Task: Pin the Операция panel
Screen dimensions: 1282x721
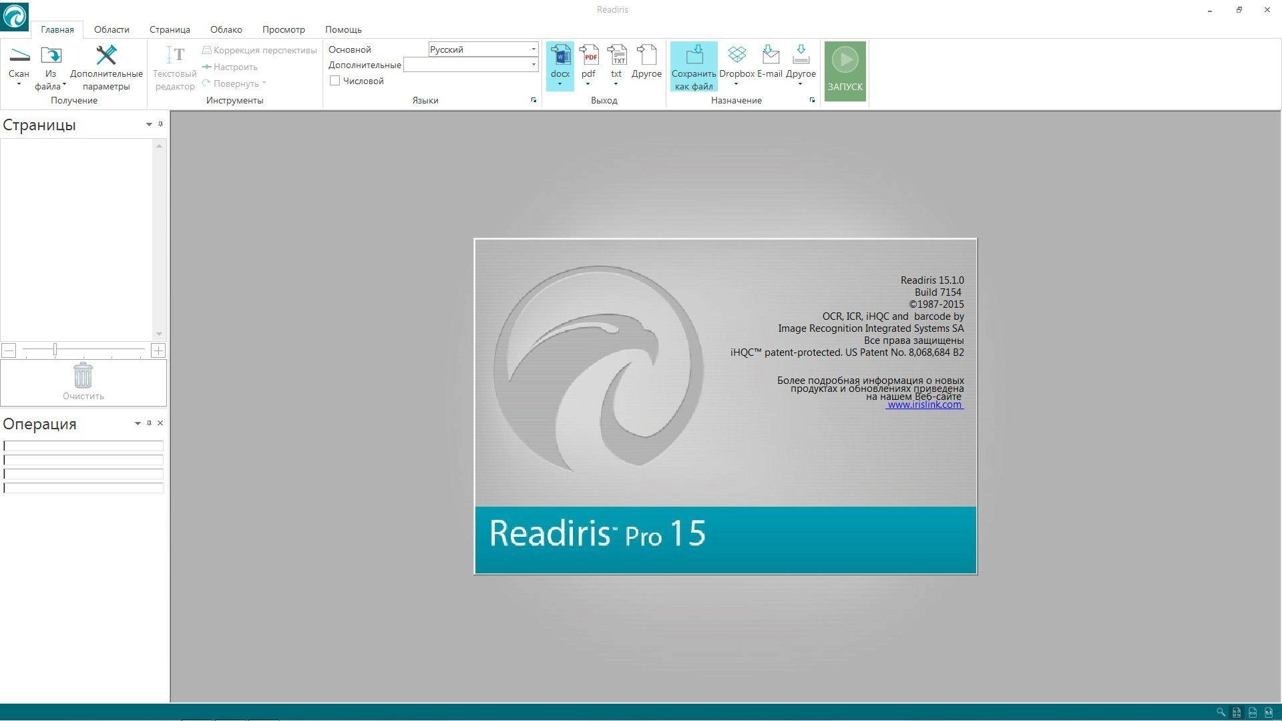Action: [149, 423]
